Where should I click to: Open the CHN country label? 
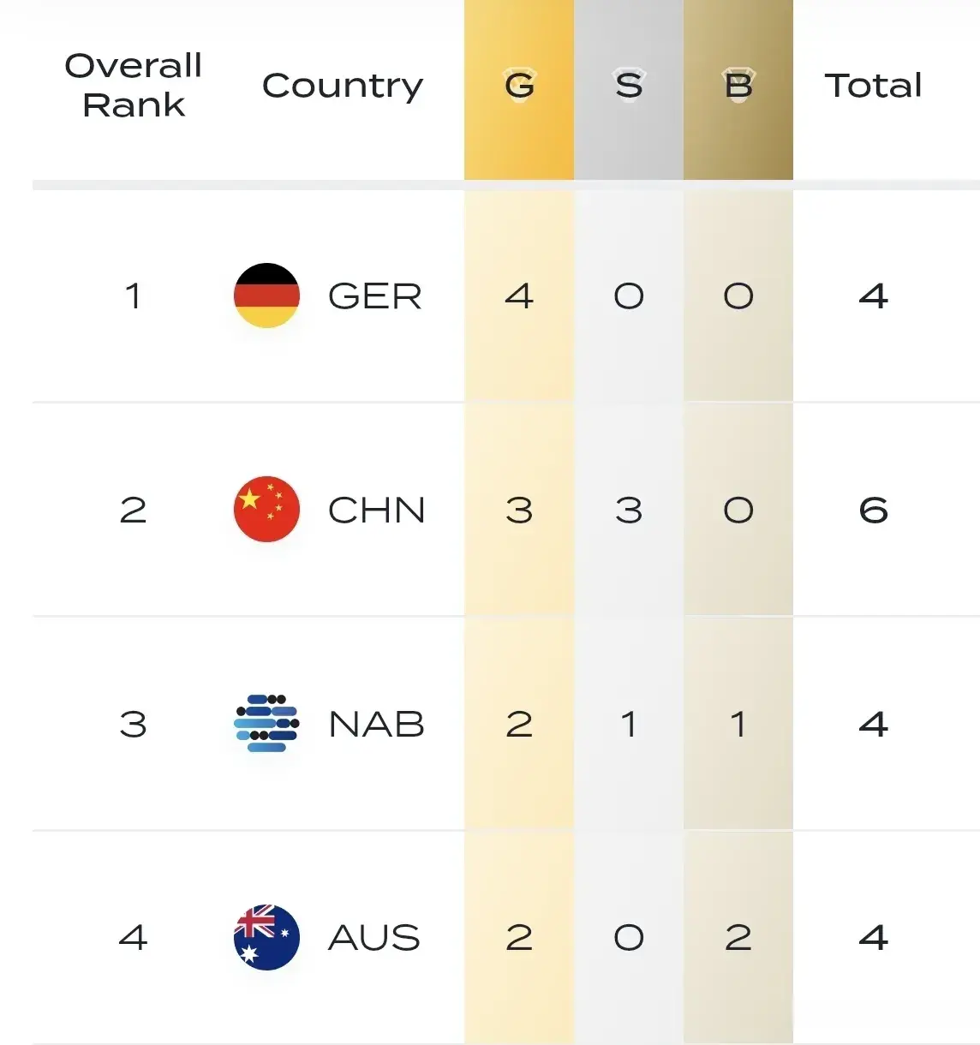pyautogui.click(x=377, y=511)
